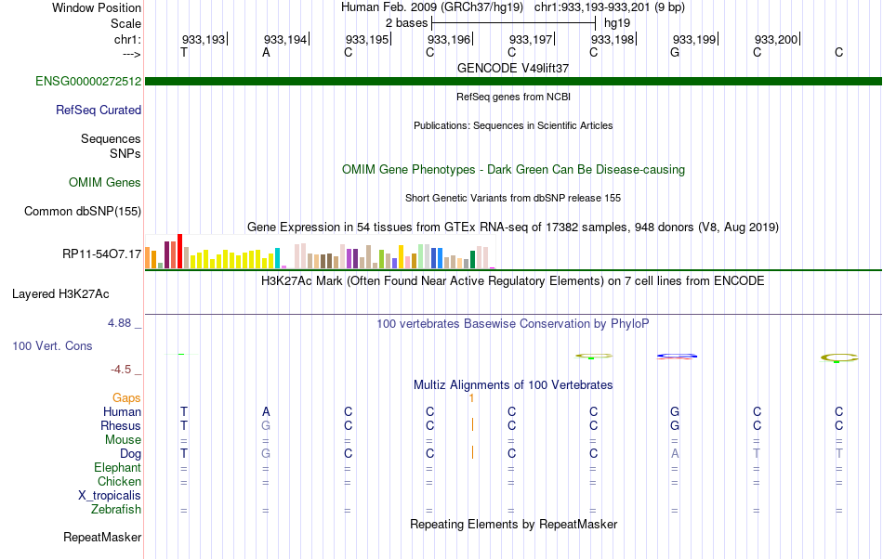The height and width of the screenshot is (559, 883).
Task: Open the RefSeq Curated track label
Action: (99, 110)
